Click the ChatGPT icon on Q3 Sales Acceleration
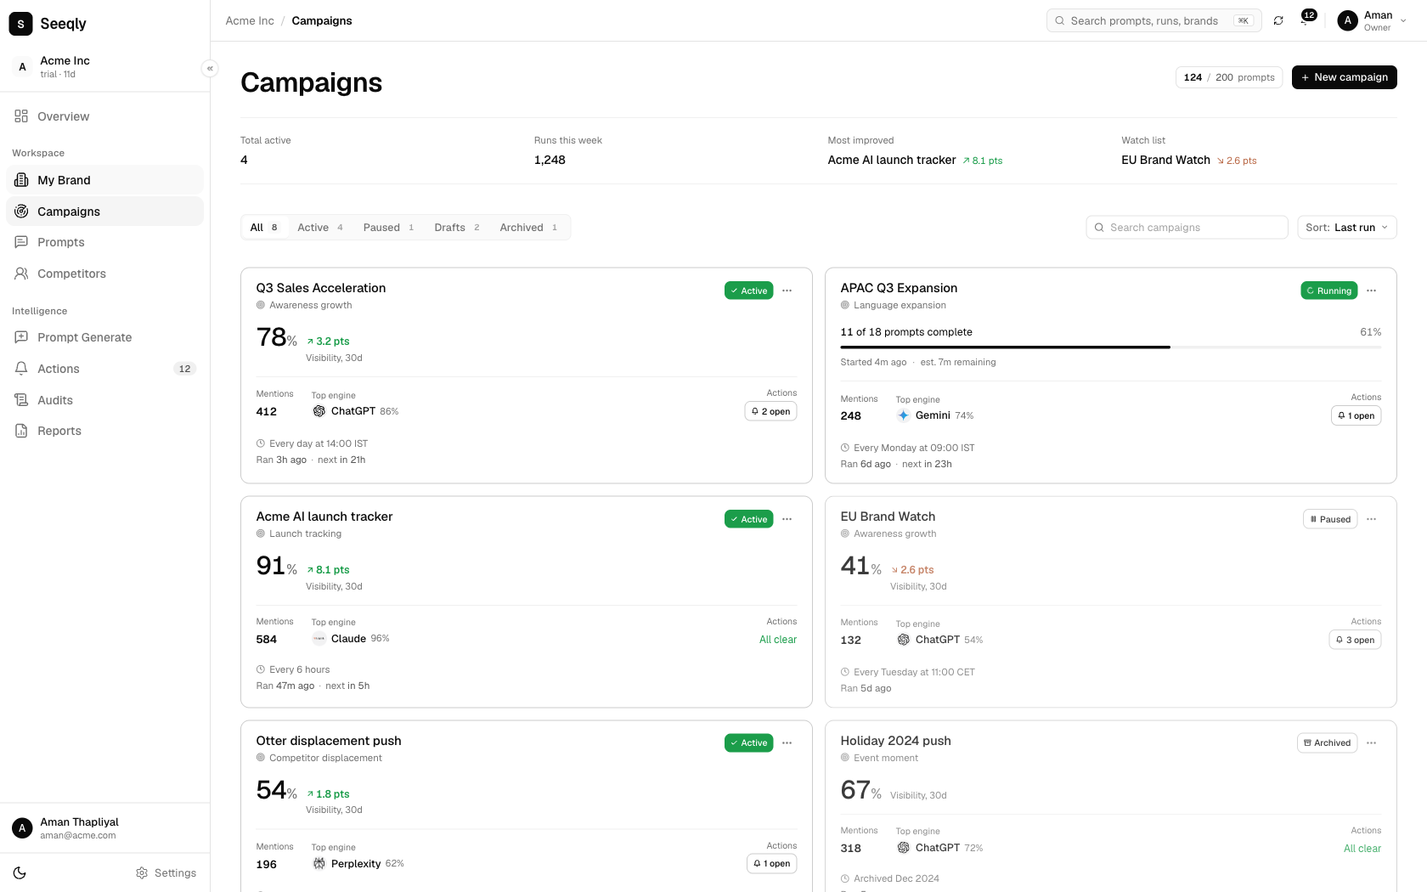1427x892 pixels. pyautogui.click(x=319, y=411)
